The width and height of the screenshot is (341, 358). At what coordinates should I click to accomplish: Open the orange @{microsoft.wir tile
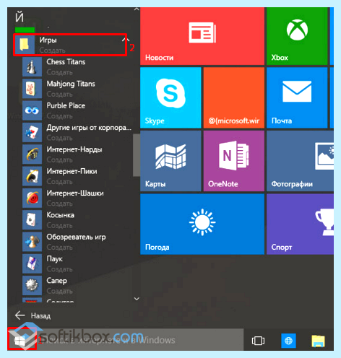click(234, 97)
